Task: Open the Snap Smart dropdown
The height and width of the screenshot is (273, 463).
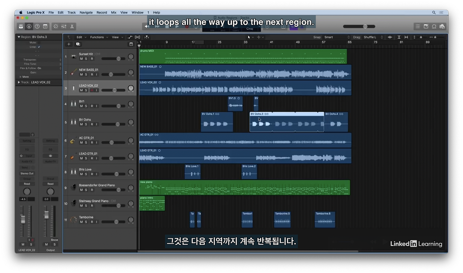Action: 336,37
